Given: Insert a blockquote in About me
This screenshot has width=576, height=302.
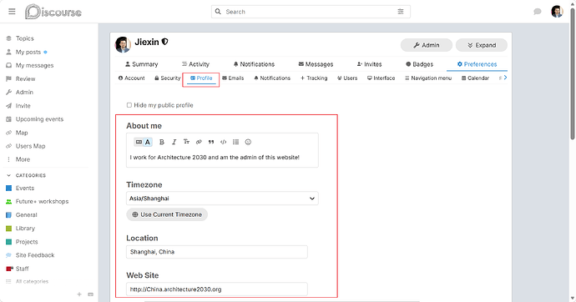Looking at the screenshot, I should pyautogui.click(x=211, y=142).
